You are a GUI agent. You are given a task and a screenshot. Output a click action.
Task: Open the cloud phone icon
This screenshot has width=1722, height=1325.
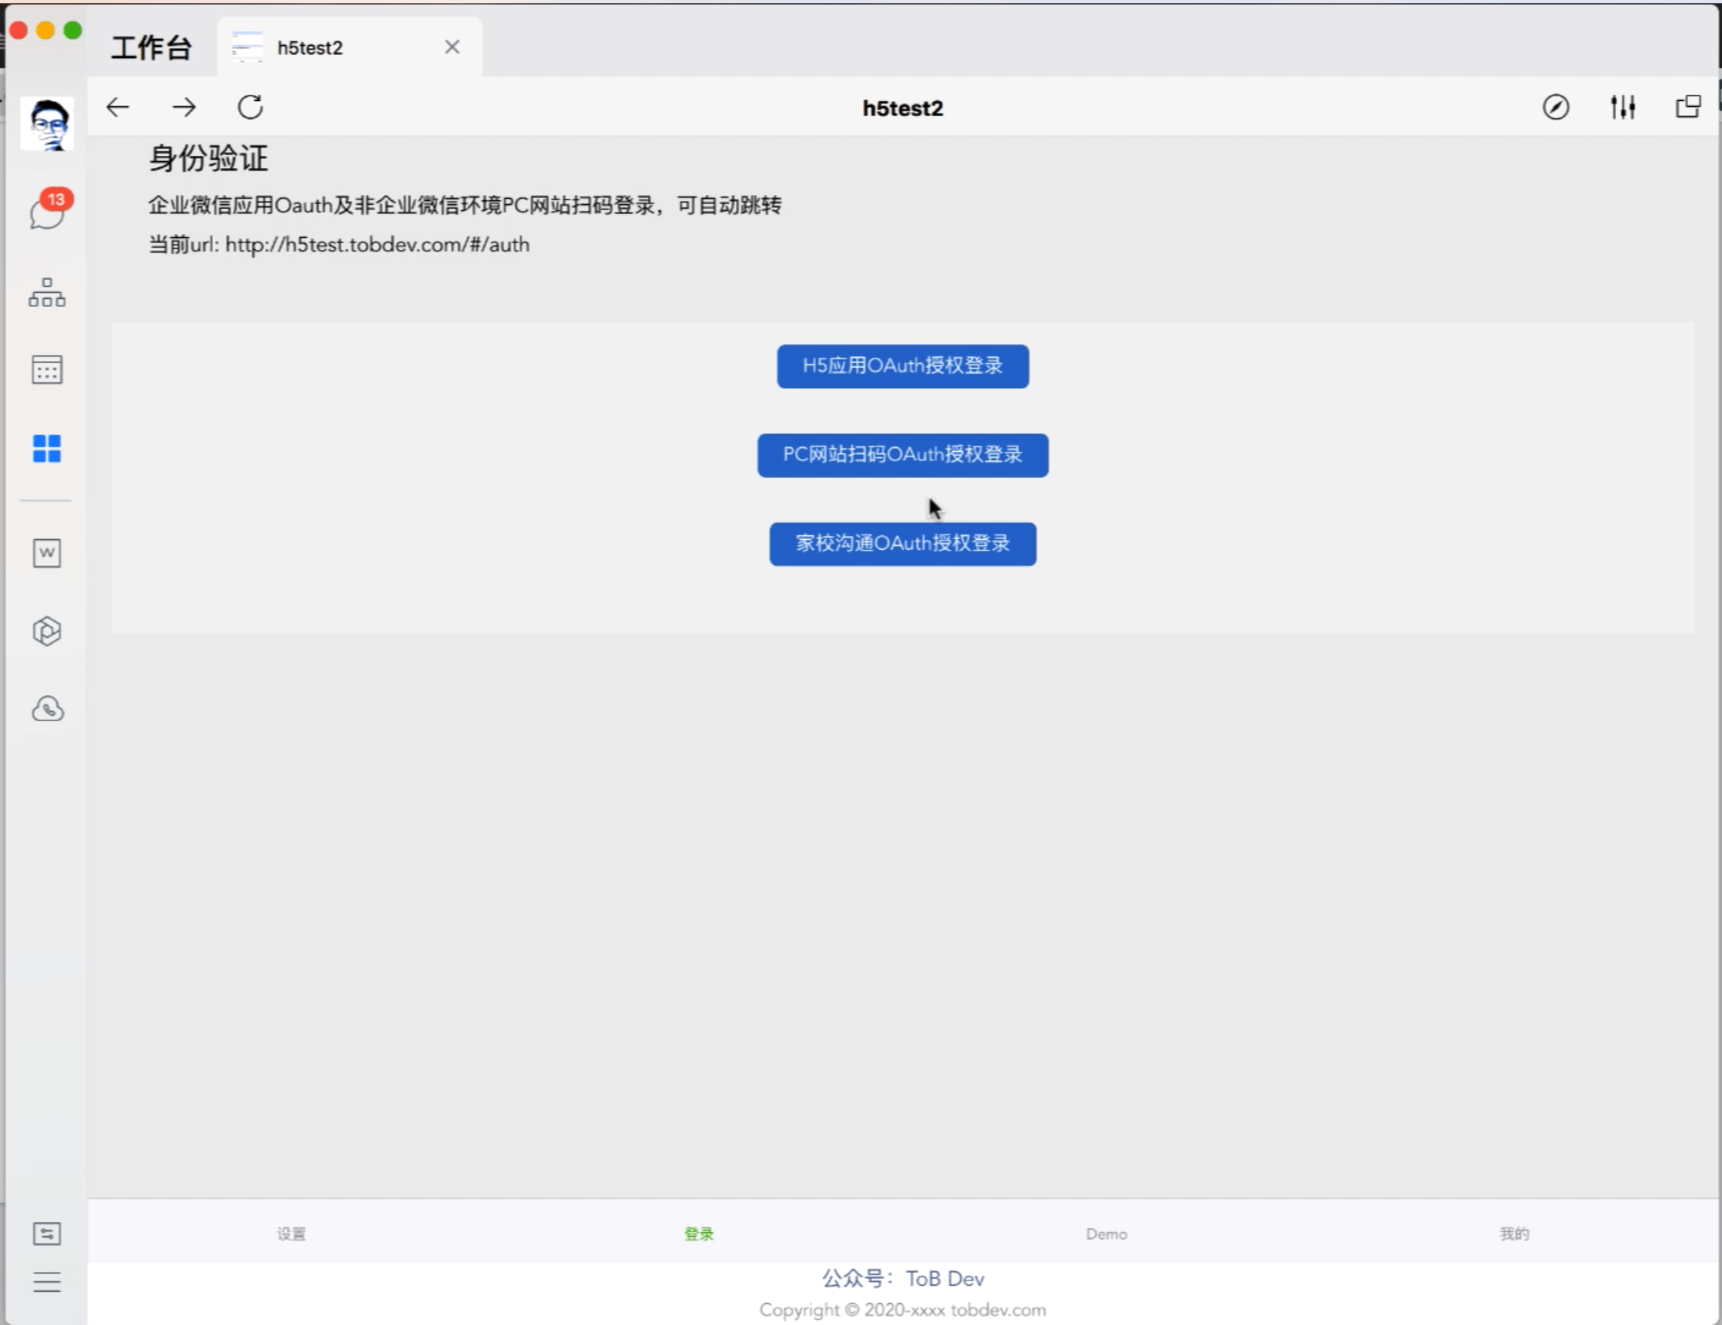click(x=47, y=709)
